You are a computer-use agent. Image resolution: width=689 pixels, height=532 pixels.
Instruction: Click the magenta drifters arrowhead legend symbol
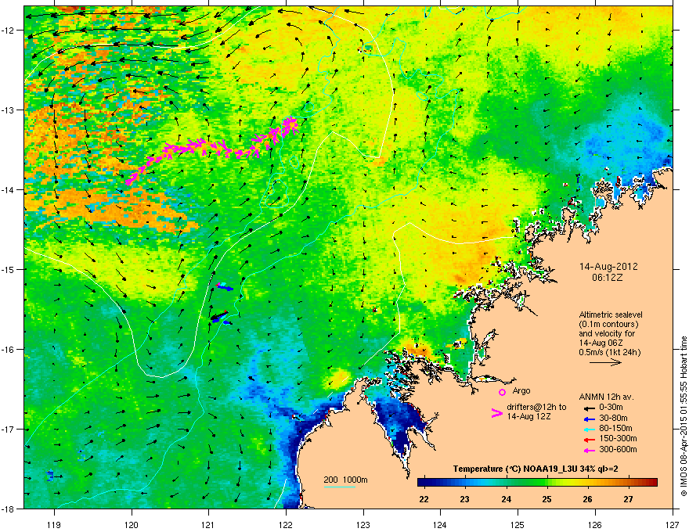tap(496, 413)
